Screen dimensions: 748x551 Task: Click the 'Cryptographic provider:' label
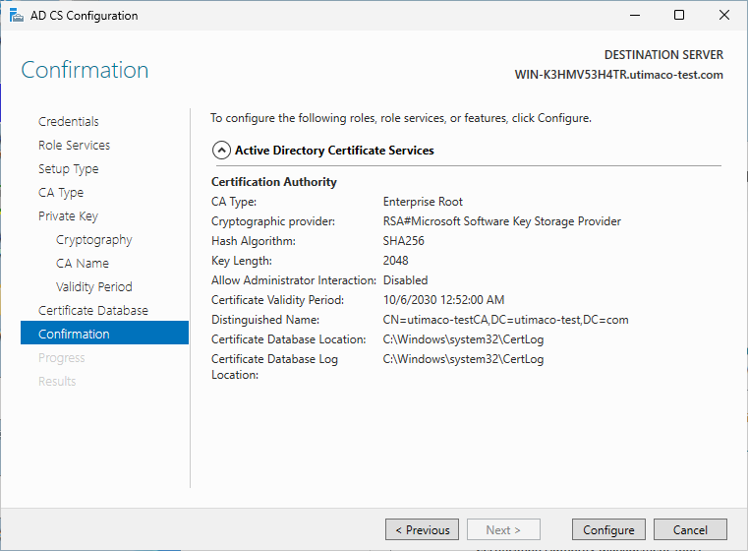pyautogui.click(x=273, y=221)
